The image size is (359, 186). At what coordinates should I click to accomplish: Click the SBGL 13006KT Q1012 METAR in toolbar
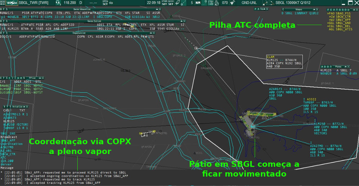[x=293, y=3]
